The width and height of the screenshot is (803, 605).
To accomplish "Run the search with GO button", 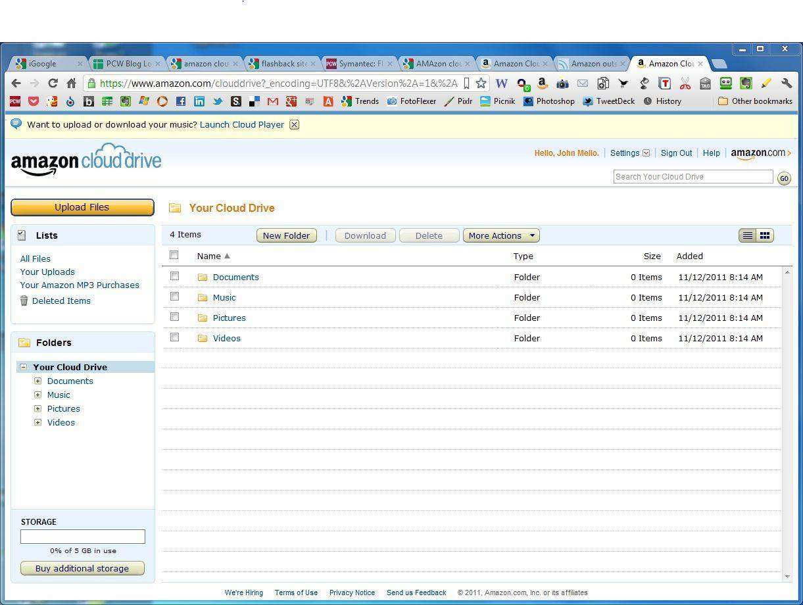I will point(784,178).
